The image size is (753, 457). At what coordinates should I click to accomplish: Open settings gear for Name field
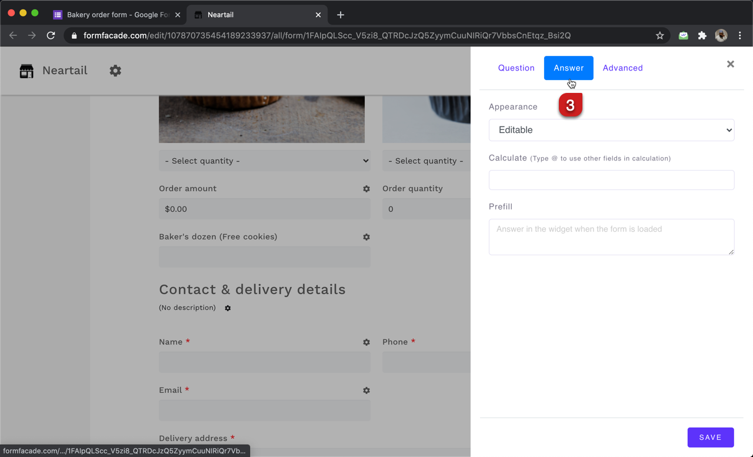pos(366,342)
